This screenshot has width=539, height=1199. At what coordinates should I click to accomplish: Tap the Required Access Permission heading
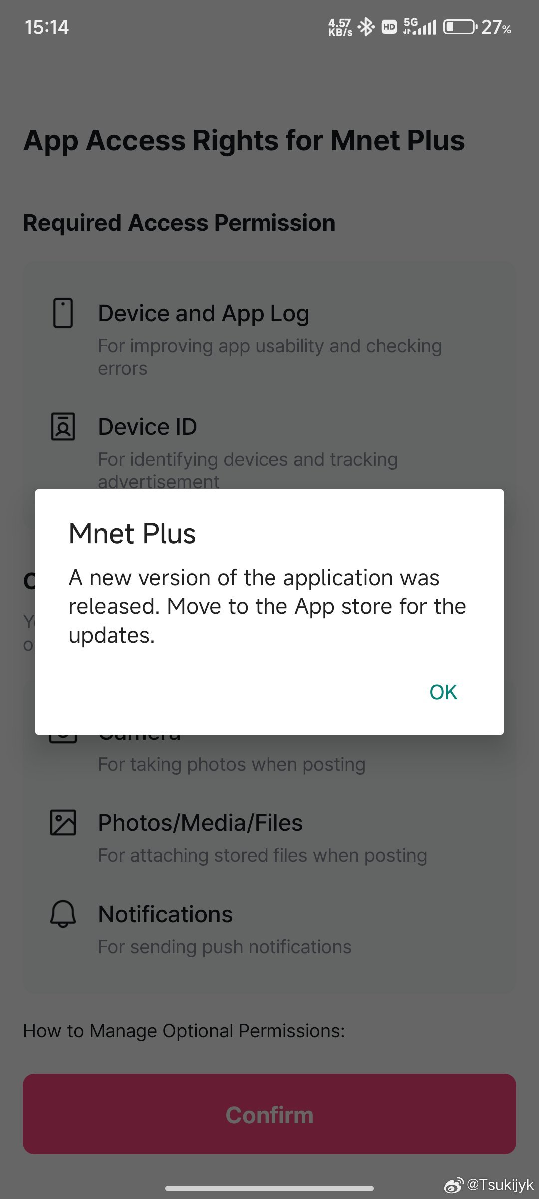180,223
